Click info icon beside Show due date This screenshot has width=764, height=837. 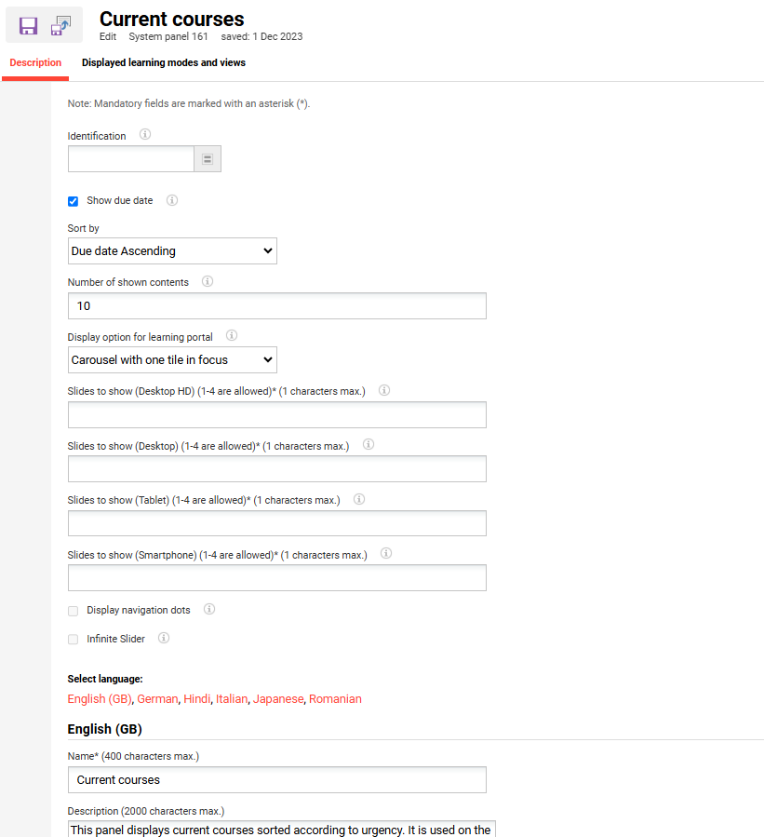[172, 200]
